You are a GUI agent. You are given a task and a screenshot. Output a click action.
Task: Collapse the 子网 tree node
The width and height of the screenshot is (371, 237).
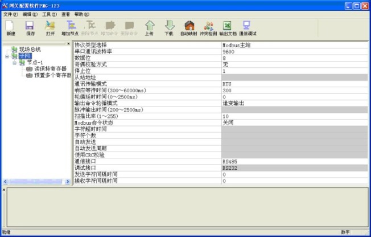click(x=7, y=56)
